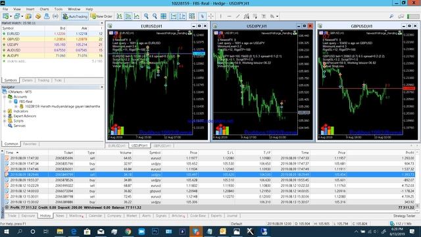Click the Zoom In magnifier icon
The height and width of the screenshot is (237, 421).
click(146, 16)
